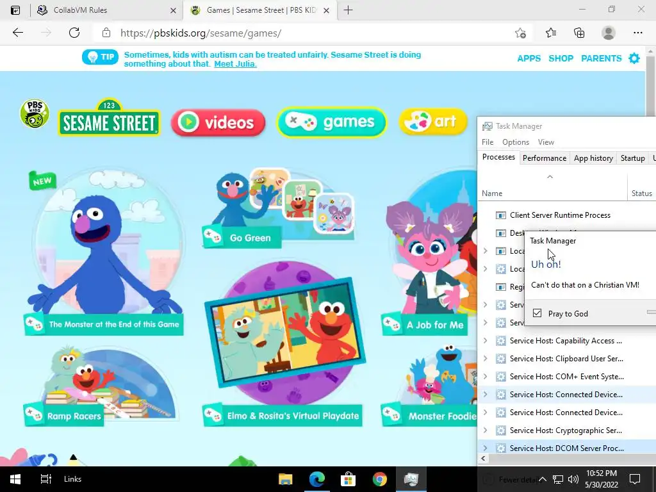Screen dimensions: 656x492
Task: Open the videos section button
Action: [x=218, y=122]
